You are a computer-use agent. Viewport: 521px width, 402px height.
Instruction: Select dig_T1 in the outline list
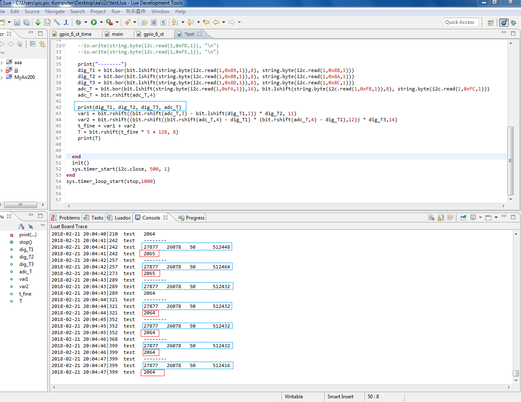(26, 250)
